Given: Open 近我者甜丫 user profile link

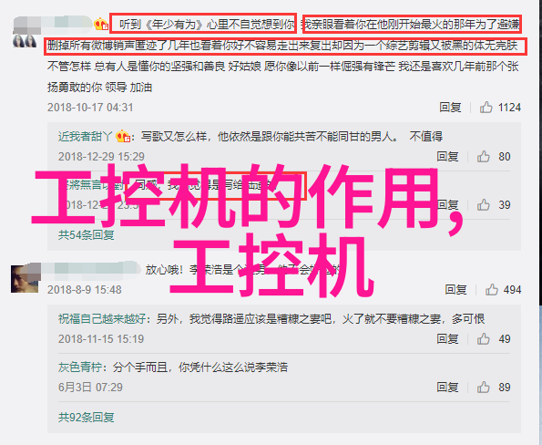Looking at the screenshot, I should click(x=86, y=137).
